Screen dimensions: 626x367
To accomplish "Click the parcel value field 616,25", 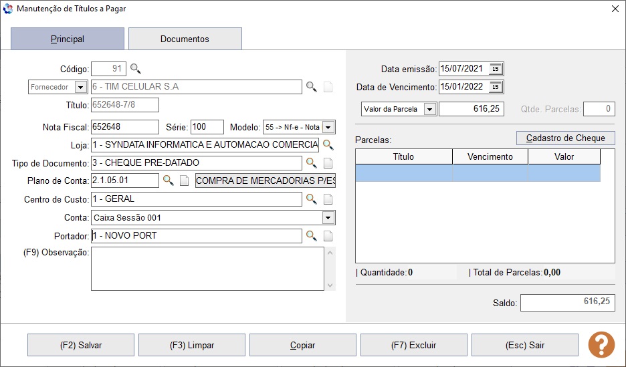I will pyautogui.click(x=472, y=109).
